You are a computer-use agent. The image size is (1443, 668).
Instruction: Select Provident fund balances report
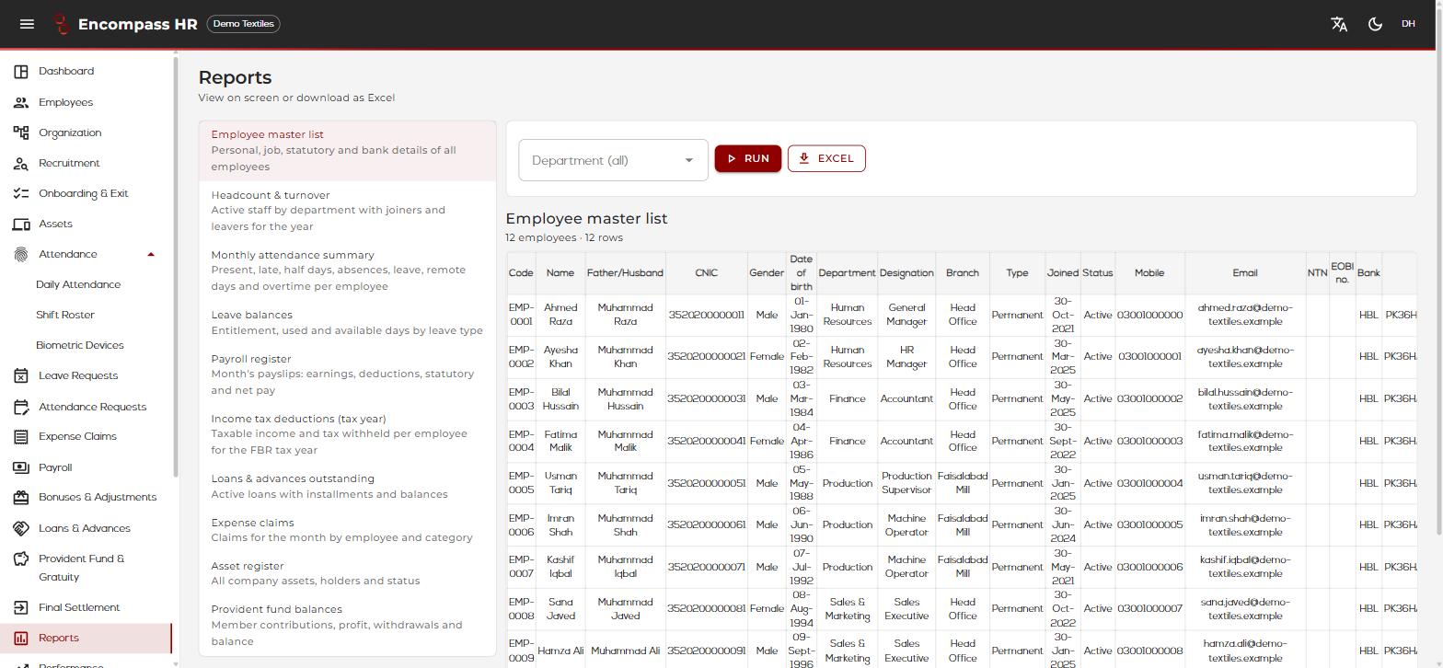(x=347, y=626)
